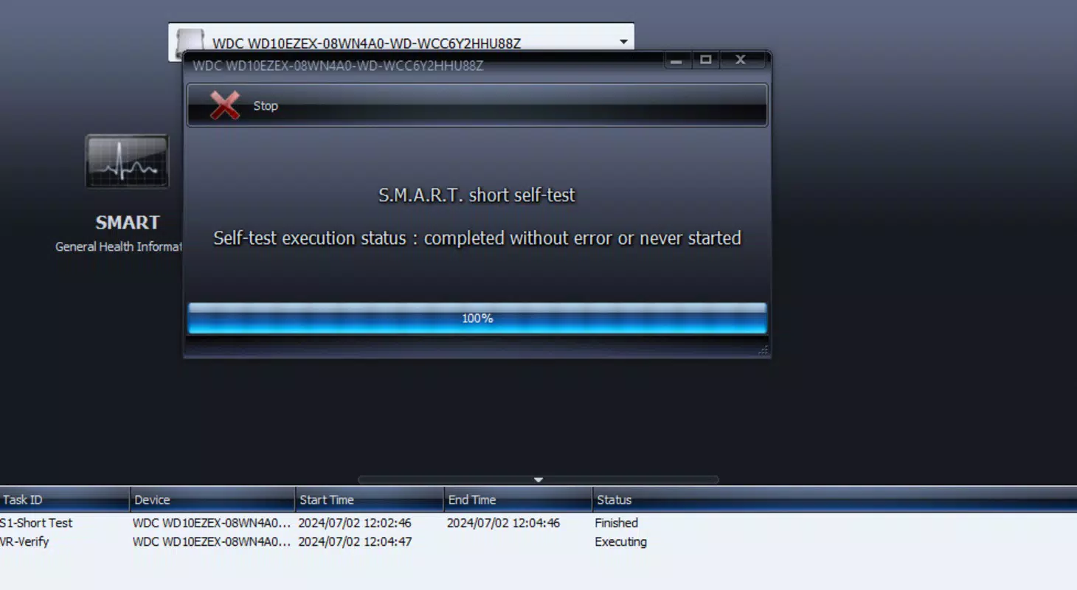Screen dimensions: 1077x590
Task: Click the SMART label under the health icon
Action: tap(127, 223)
